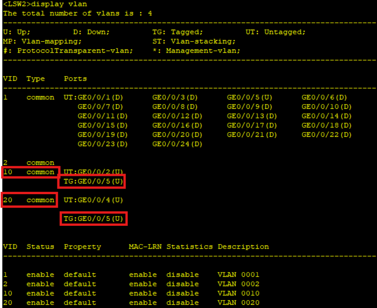The height and width of the screenshot is (308, 377).
Task: Click the "<LSW2>display vlan" command line
Action: 45,4
